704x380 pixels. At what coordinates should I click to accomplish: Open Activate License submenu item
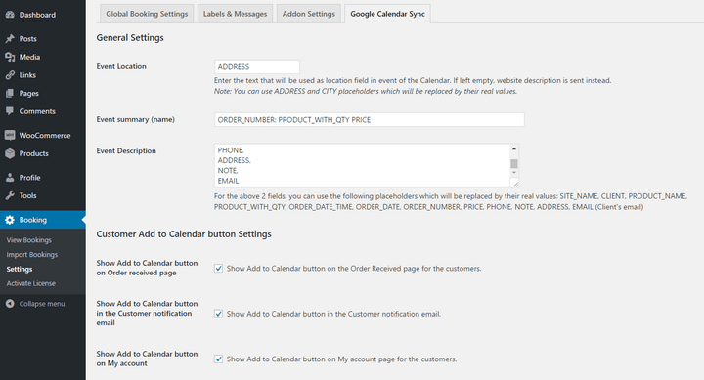pyautogui.click(x=31, y=283)
